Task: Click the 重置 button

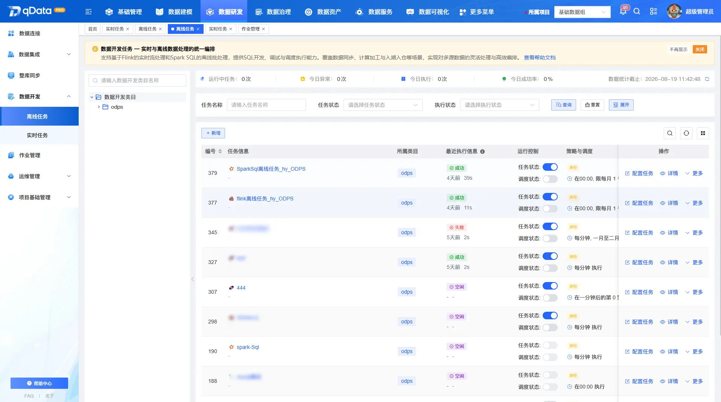Action: tap(592, 105)
